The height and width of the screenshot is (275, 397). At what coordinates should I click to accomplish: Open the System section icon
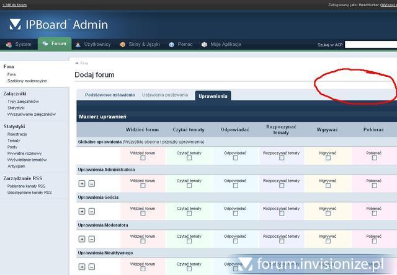9,45
